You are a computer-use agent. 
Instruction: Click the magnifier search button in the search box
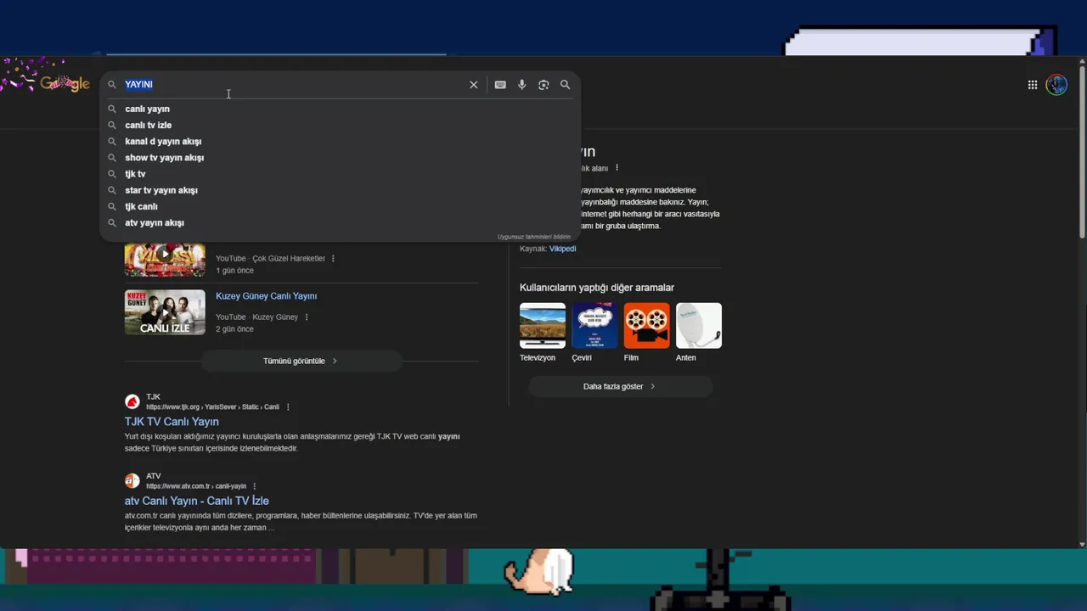click(x=566, y=85)
